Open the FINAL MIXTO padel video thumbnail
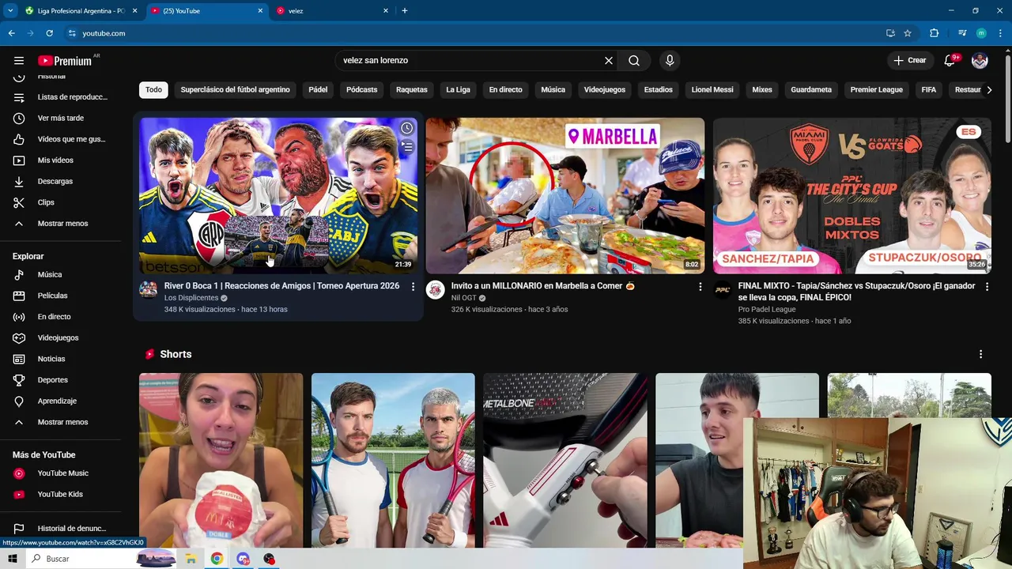This screenshot has height=569, width=1012. tap(852, 195)
